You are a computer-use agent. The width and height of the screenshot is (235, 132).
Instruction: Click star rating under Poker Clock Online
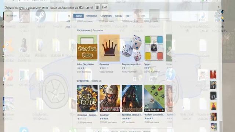(82, 68)
